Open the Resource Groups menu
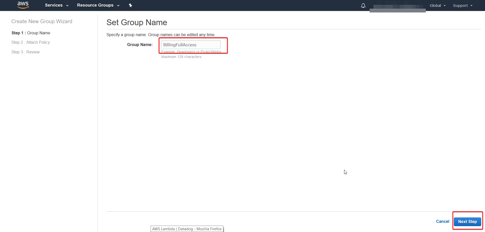This screenshot has width=485, height=232. pyautogui.click(x=95, y=5)
